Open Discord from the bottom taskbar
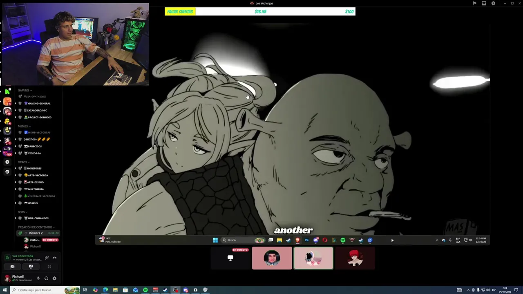The height and width of the screenshot is (294, 523). coord(186,290)
